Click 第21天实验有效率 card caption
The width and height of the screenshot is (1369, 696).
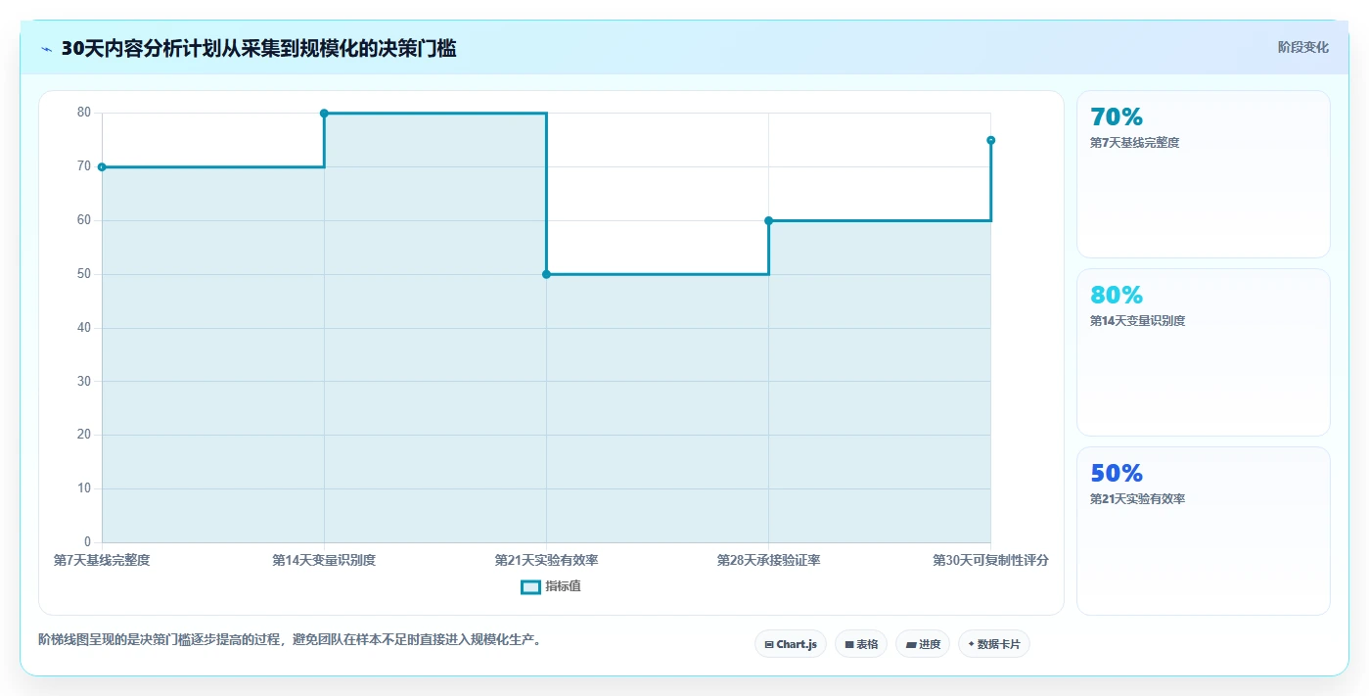pyautogui.click(x=1138, y=499)
